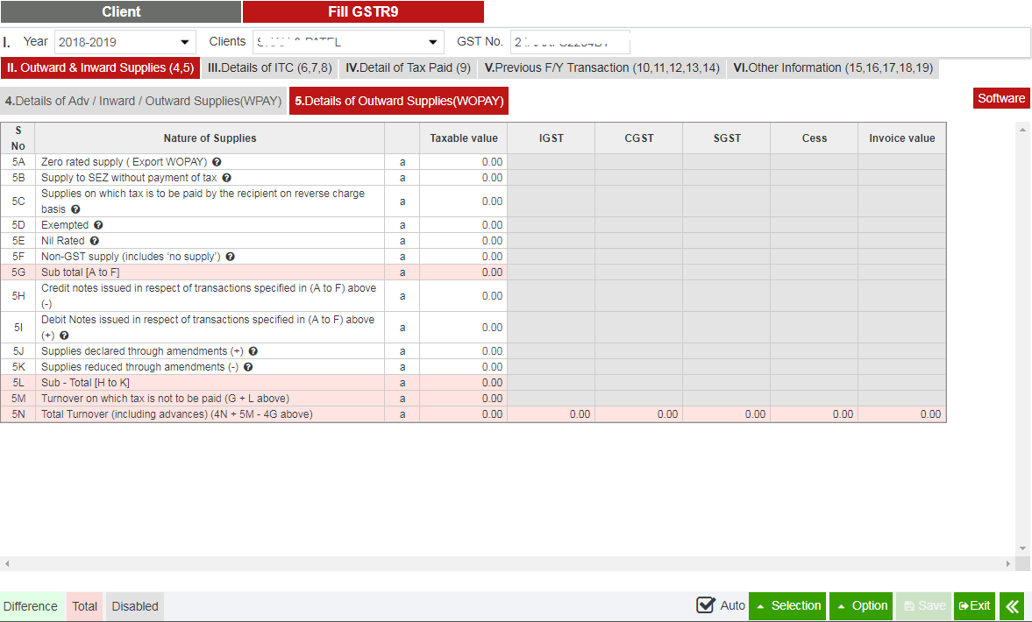Open the Year dropdown
1032x622 pixels.
(125, 42)
